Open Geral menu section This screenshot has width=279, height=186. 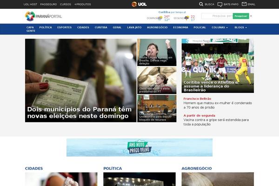tap(117, 27)
